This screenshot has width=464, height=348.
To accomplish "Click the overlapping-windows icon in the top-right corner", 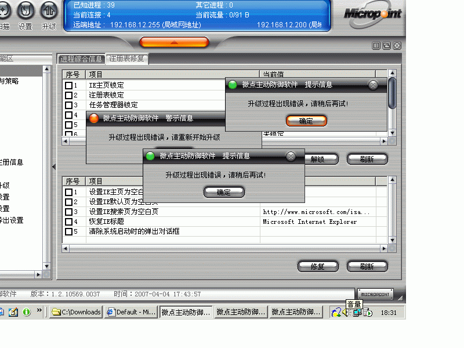I will tap(386, 46).
